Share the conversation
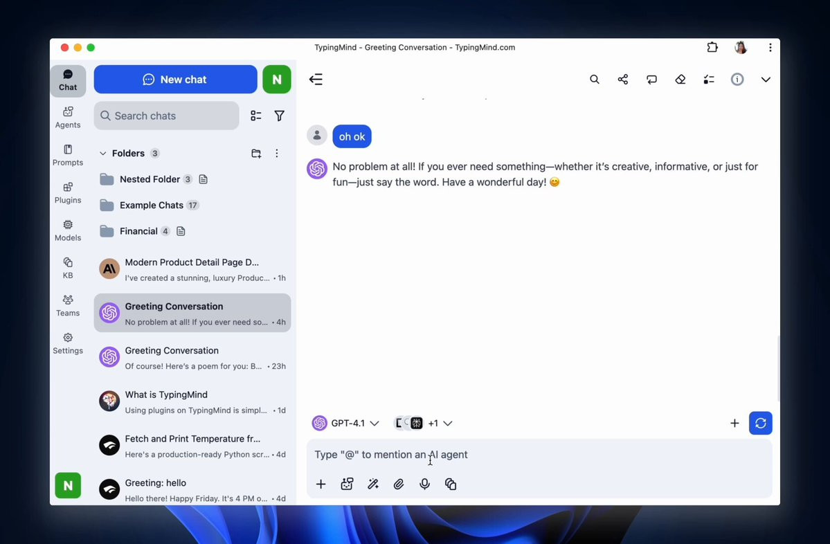 click(623, 80)
